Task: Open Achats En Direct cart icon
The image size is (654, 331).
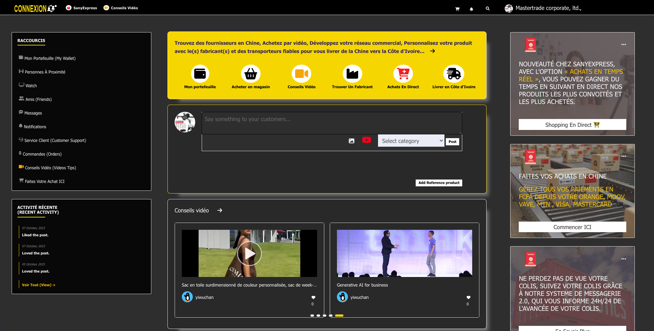Action: pos(403,74)
